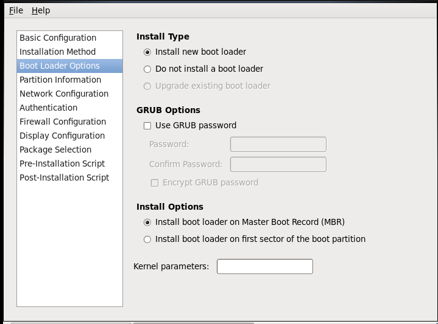
Task: Select Do not install a boot loader
Action: coord(147,69)
